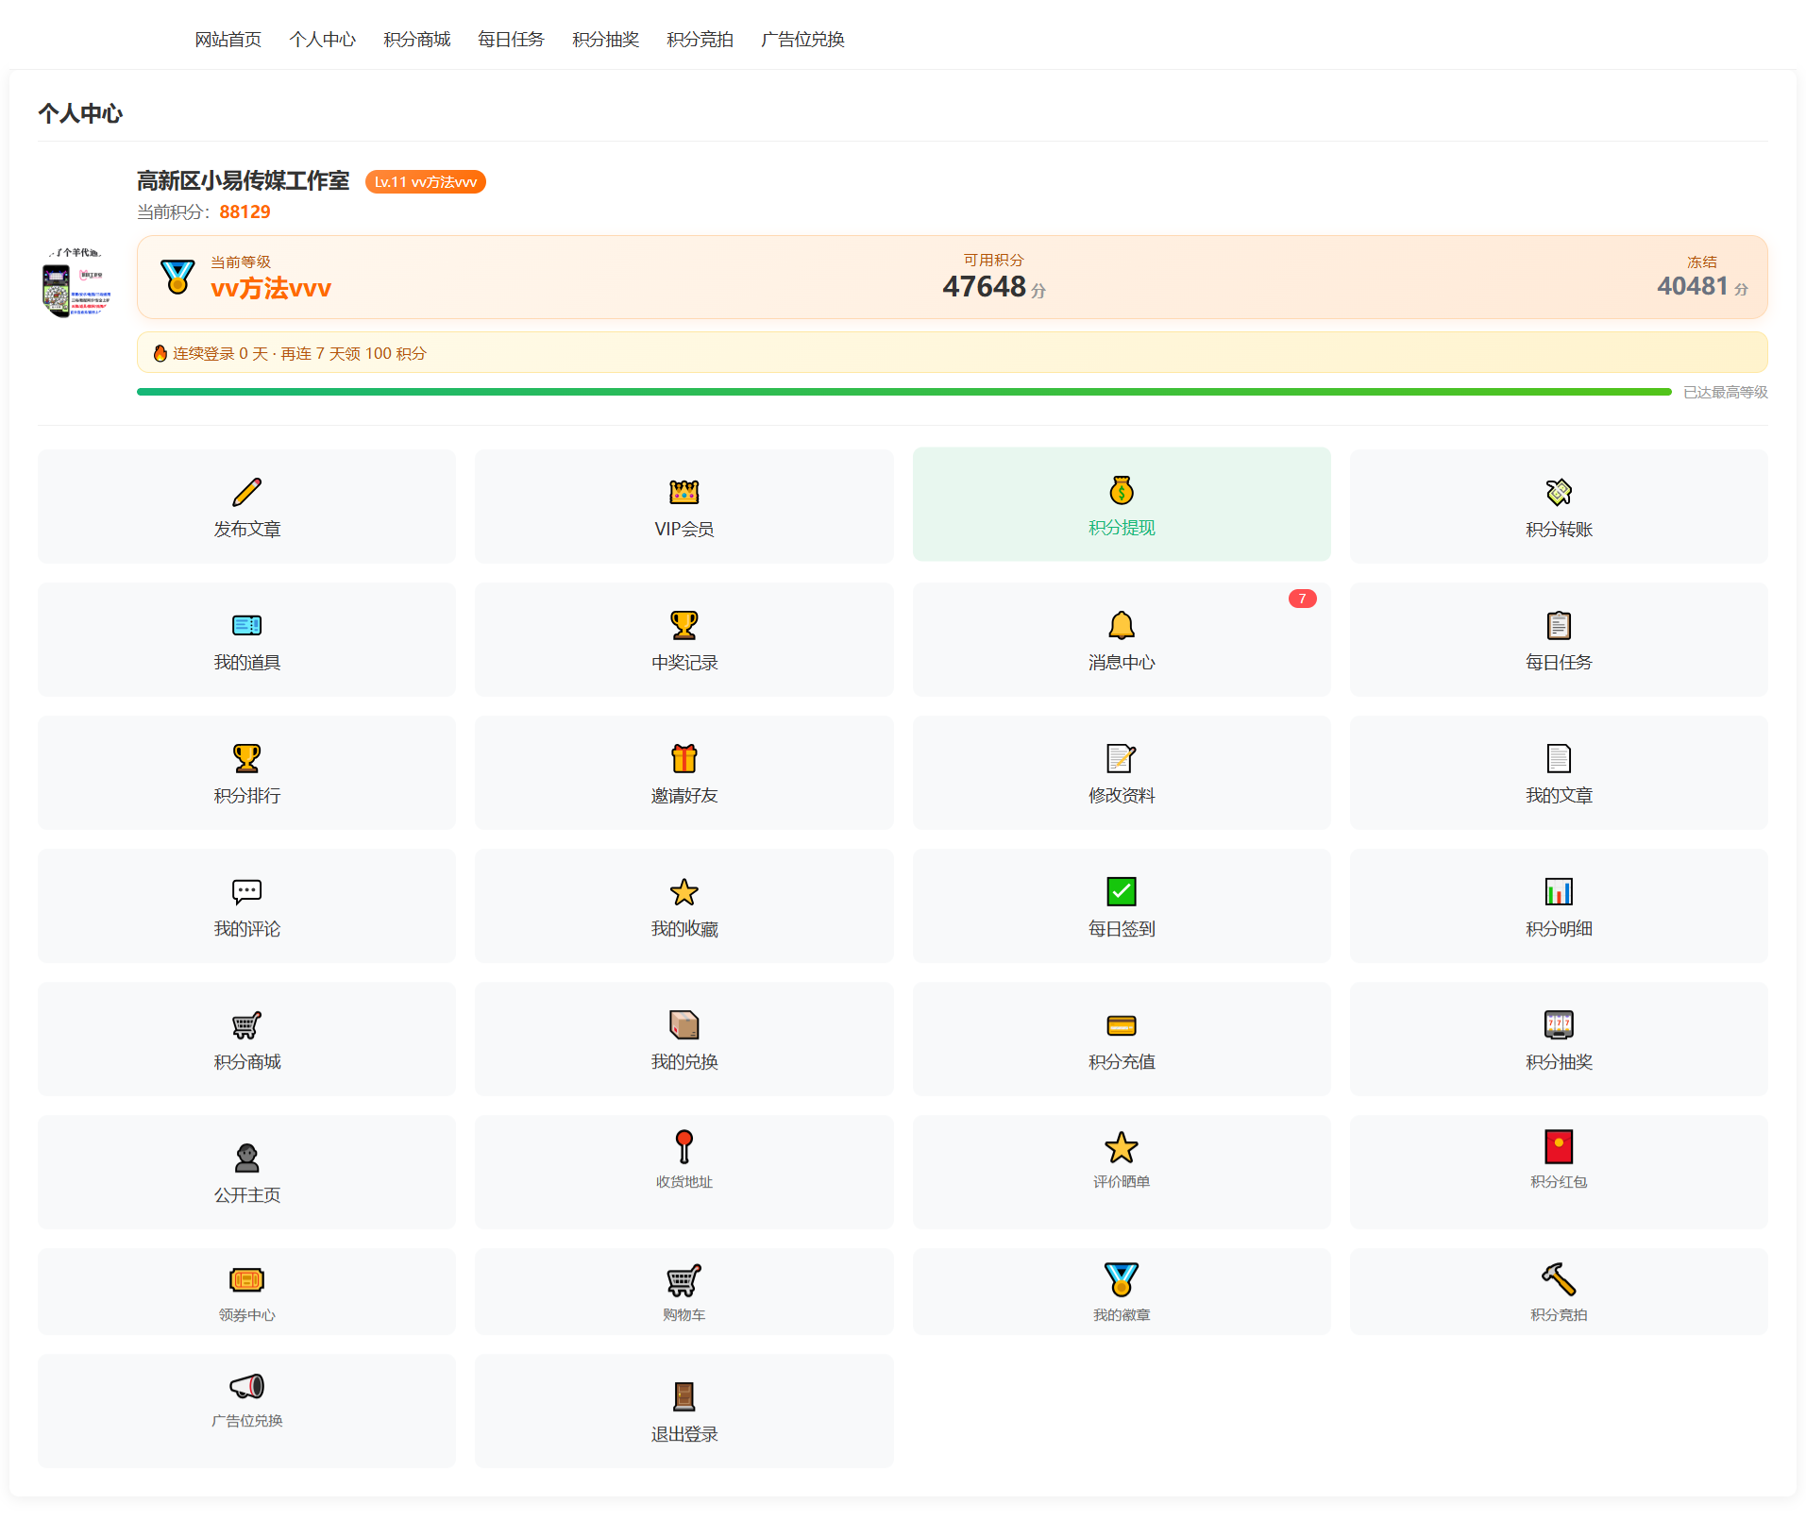The image size is (1806, 1520).
Task: Open the 购物车 shopping cart icon
Action: (x=684, y=1279)
